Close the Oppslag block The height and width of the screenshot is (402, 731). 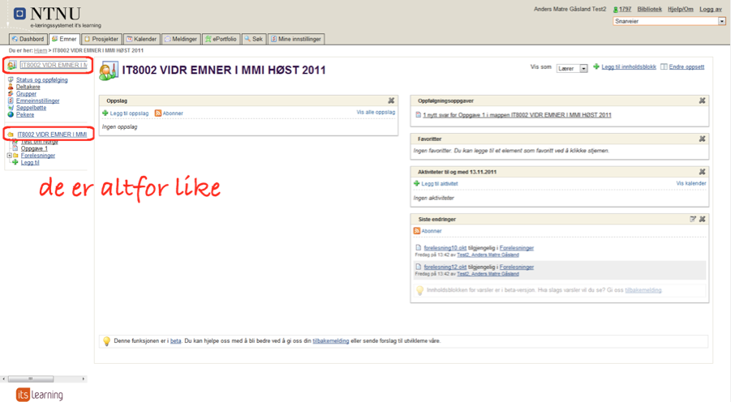coord(391,100)
